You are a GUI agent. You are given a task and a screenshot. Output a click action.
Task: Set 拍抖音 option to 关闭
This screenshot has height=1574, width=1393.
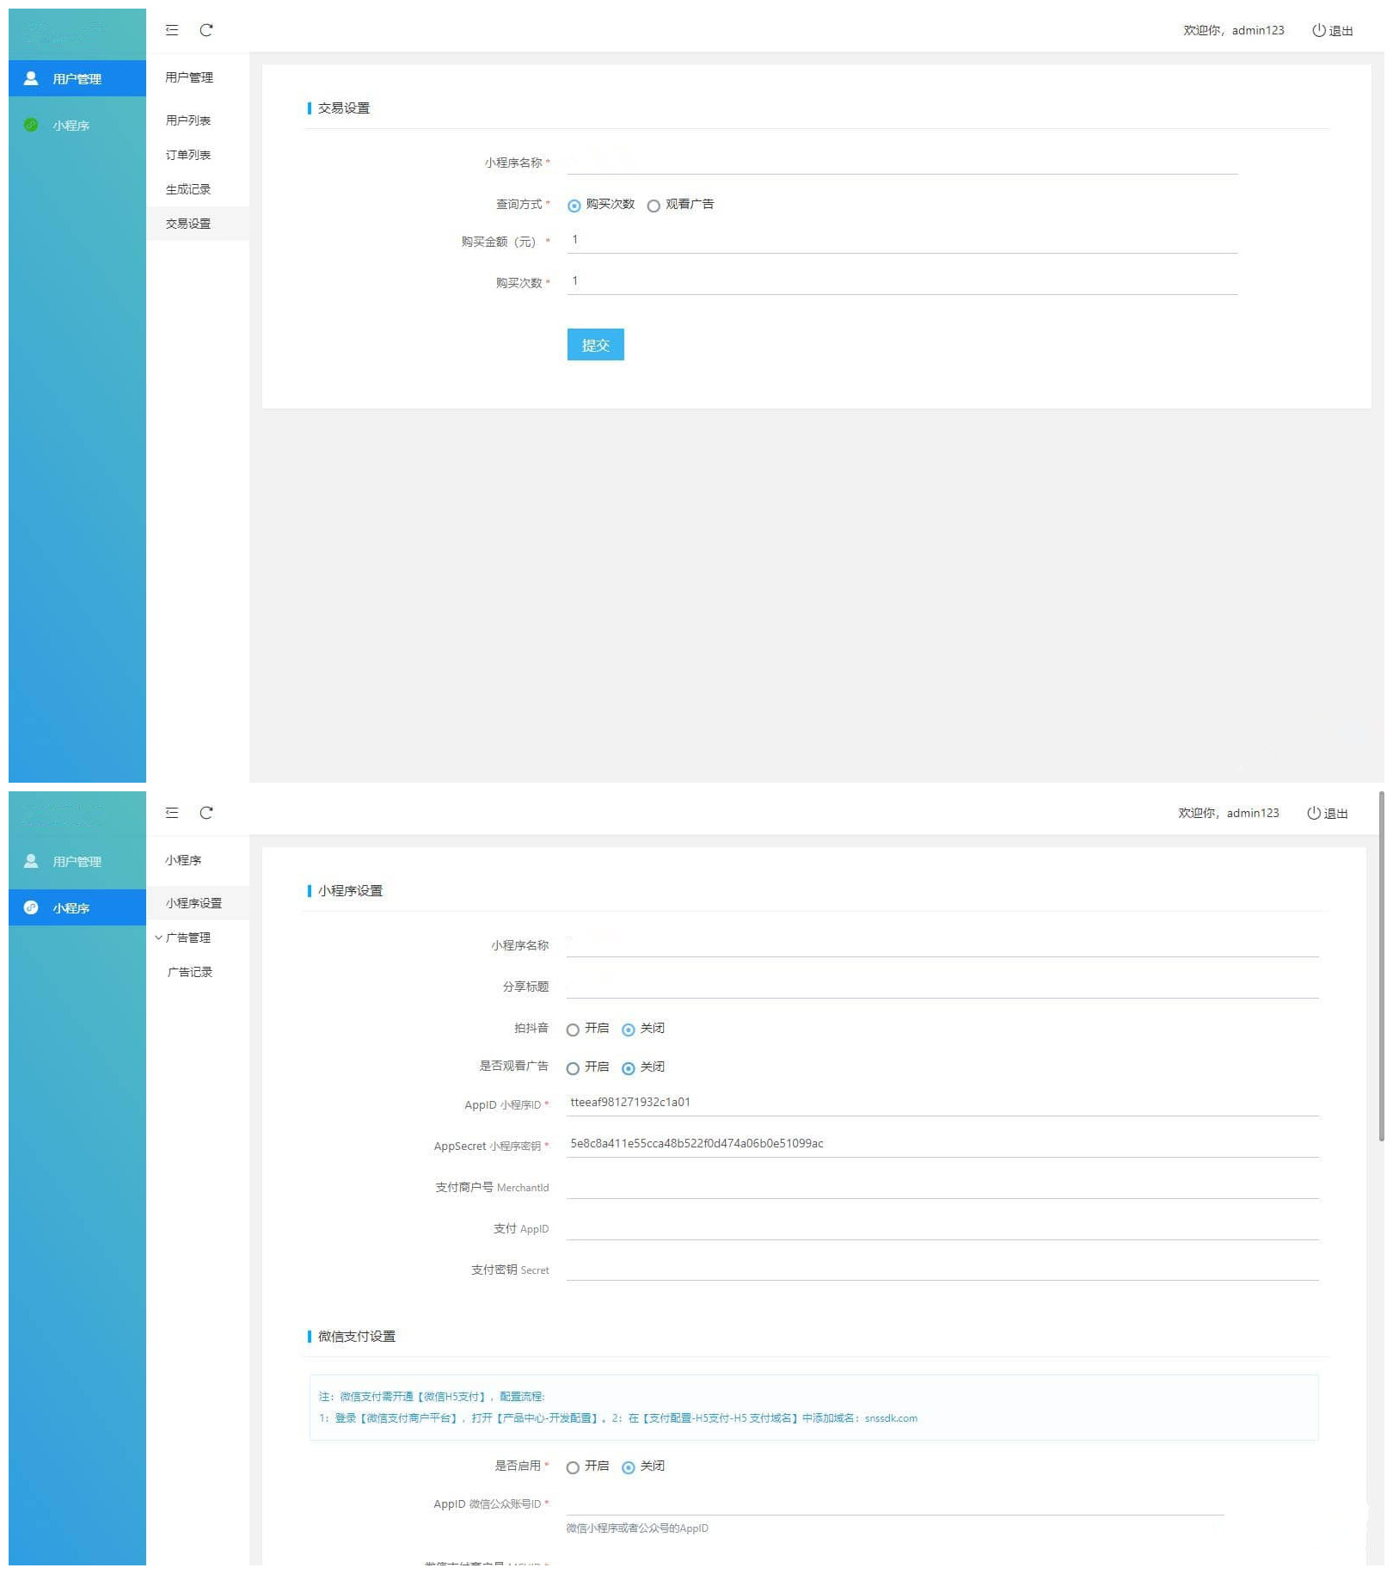click(629, 1030)
